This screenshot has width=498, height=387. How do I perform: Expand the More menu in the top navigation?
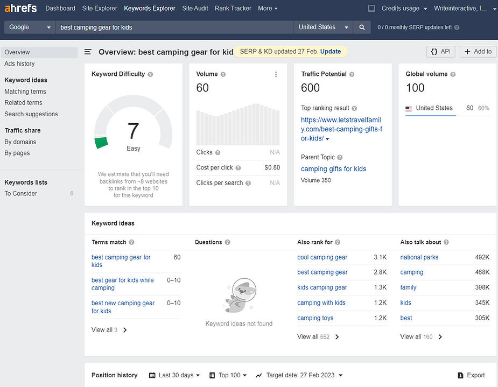click(268, 9)
